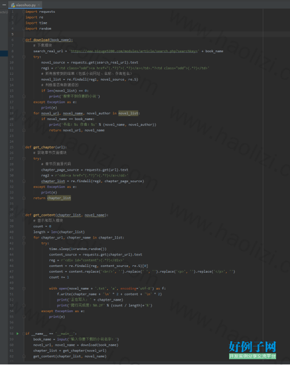Collapse the if __name__ block fold marker
Image resolution: width=290 pixels, height=365 pixels.
pyautogui.click(x=24, y=334)
